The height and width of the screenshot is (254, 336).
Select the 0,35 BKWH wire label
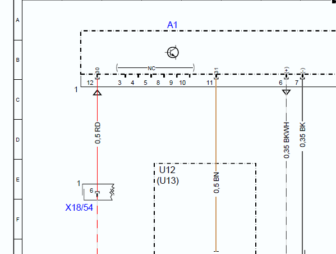(x=286, y=140)
